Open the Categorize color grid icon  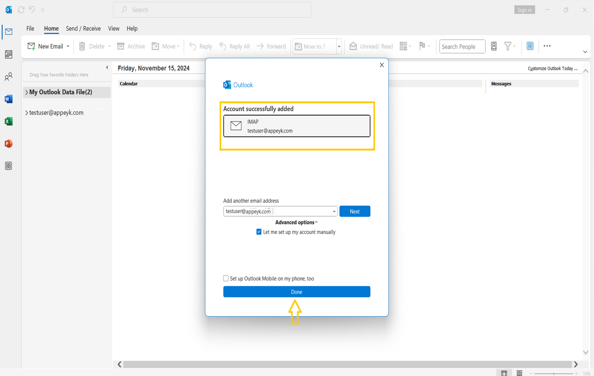(405, 46)
